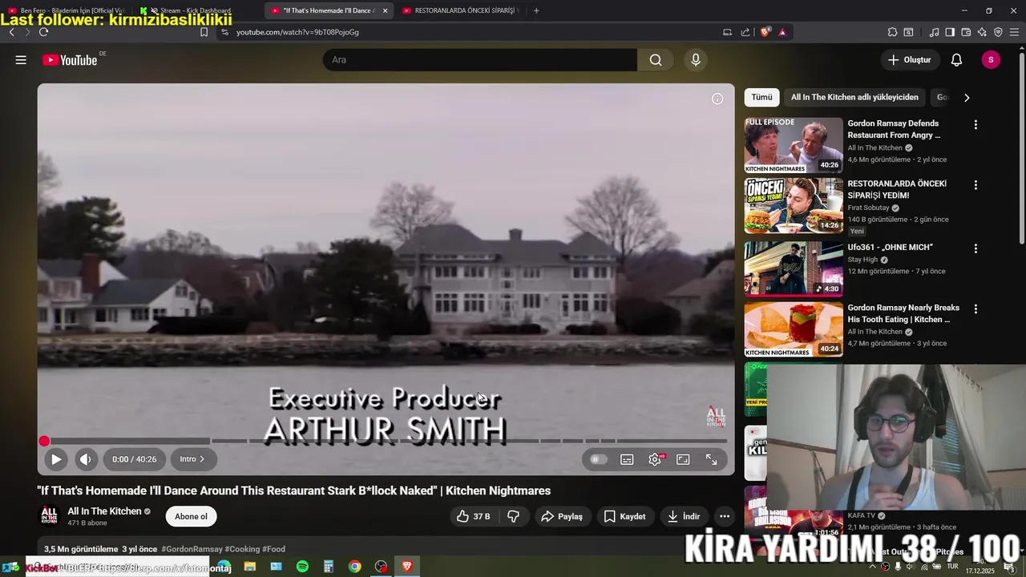Click the search magnifier button
Screen dimensions: 1026x577
point(656,60)
